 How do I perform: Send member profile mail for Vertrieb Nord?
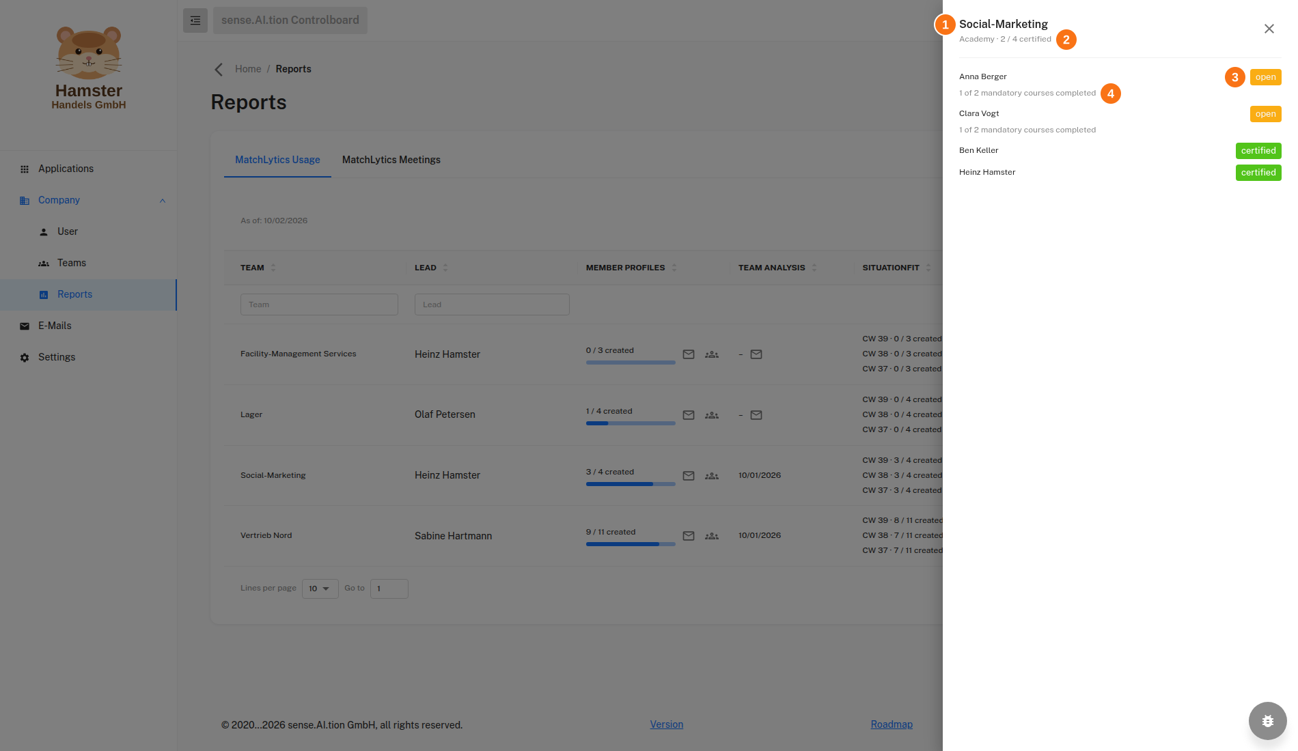689,536
